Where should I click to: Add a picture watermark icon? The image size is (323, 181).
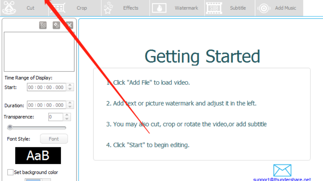[x=56, y=25]
